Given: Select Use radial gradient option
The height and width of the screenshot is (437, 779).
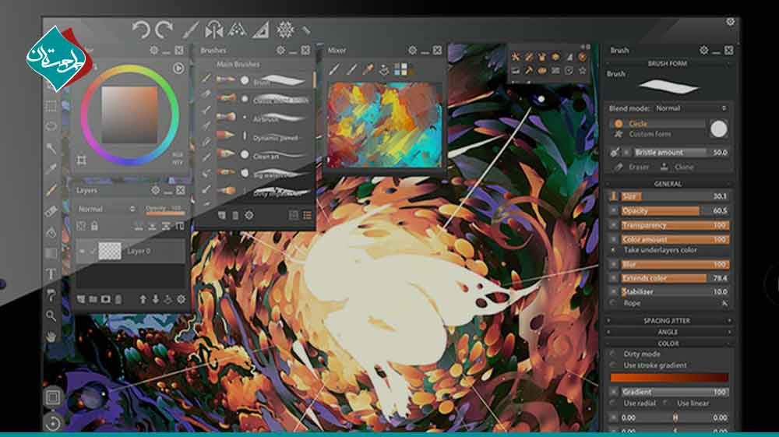Looking at the screenshot, I should [x=640, y=404].
